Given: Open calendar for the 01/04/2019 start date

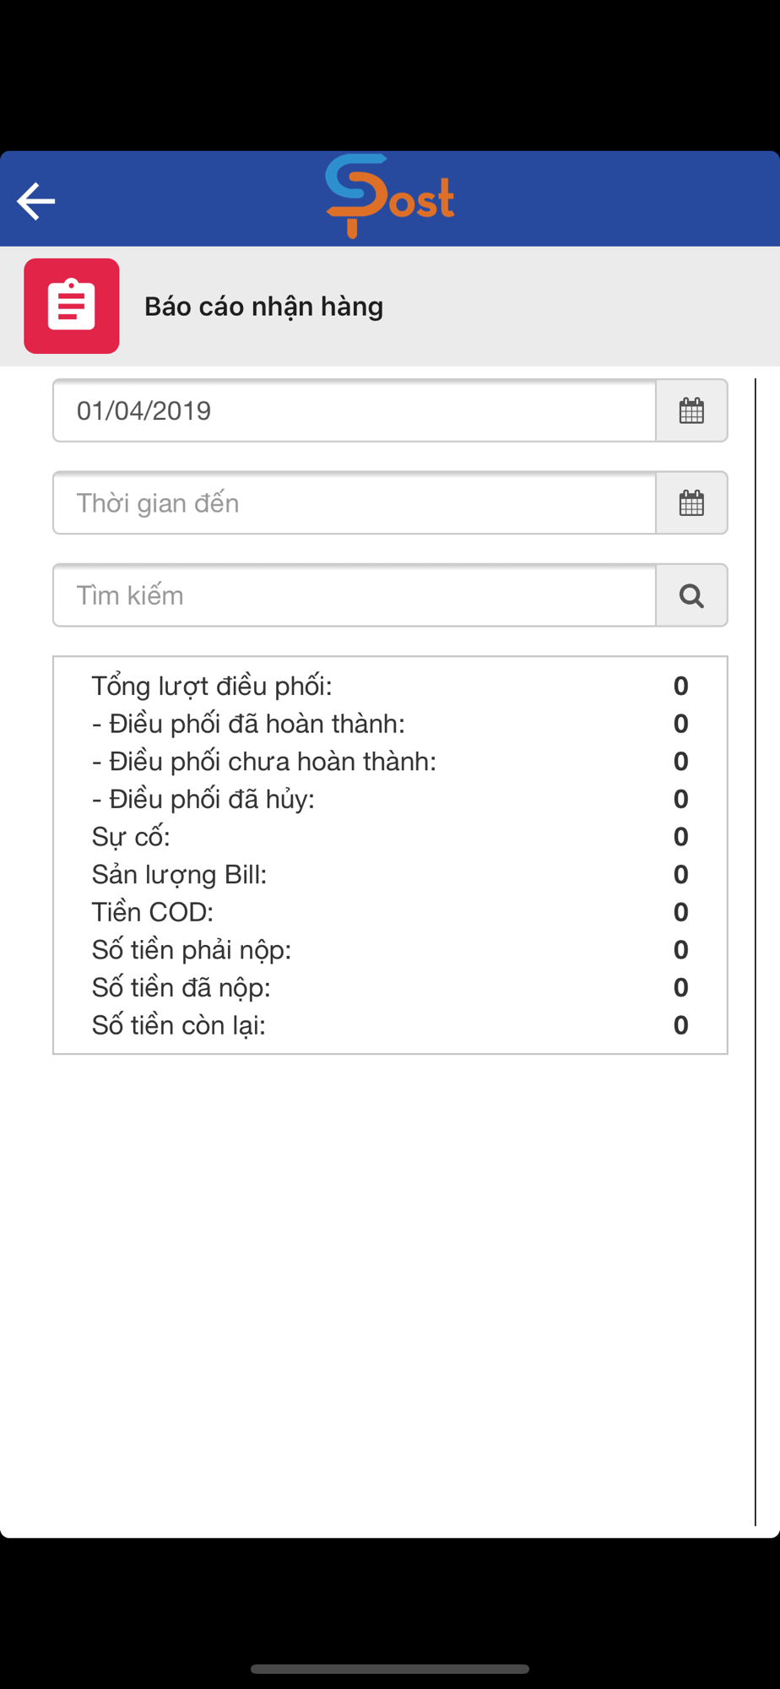Looking at the screenshot, I should point(691,410).
